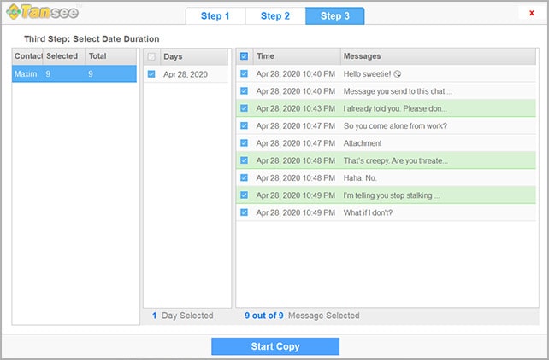Uncheck the Apr 28, 2020 day checkbox
This screenshot has width=549, height=360.
click(x=151, y=74)
